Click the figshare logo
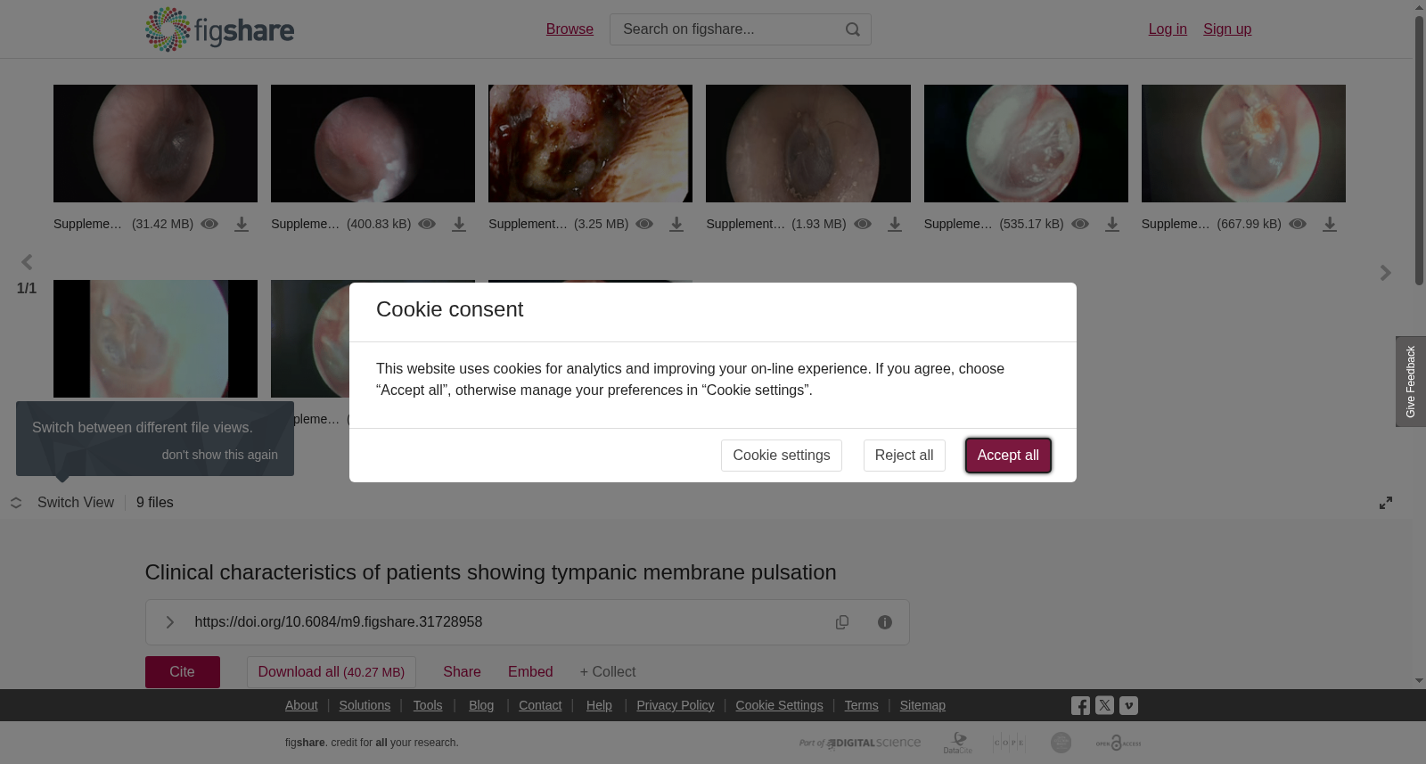 pyautogui.click(x=219, y=29)
